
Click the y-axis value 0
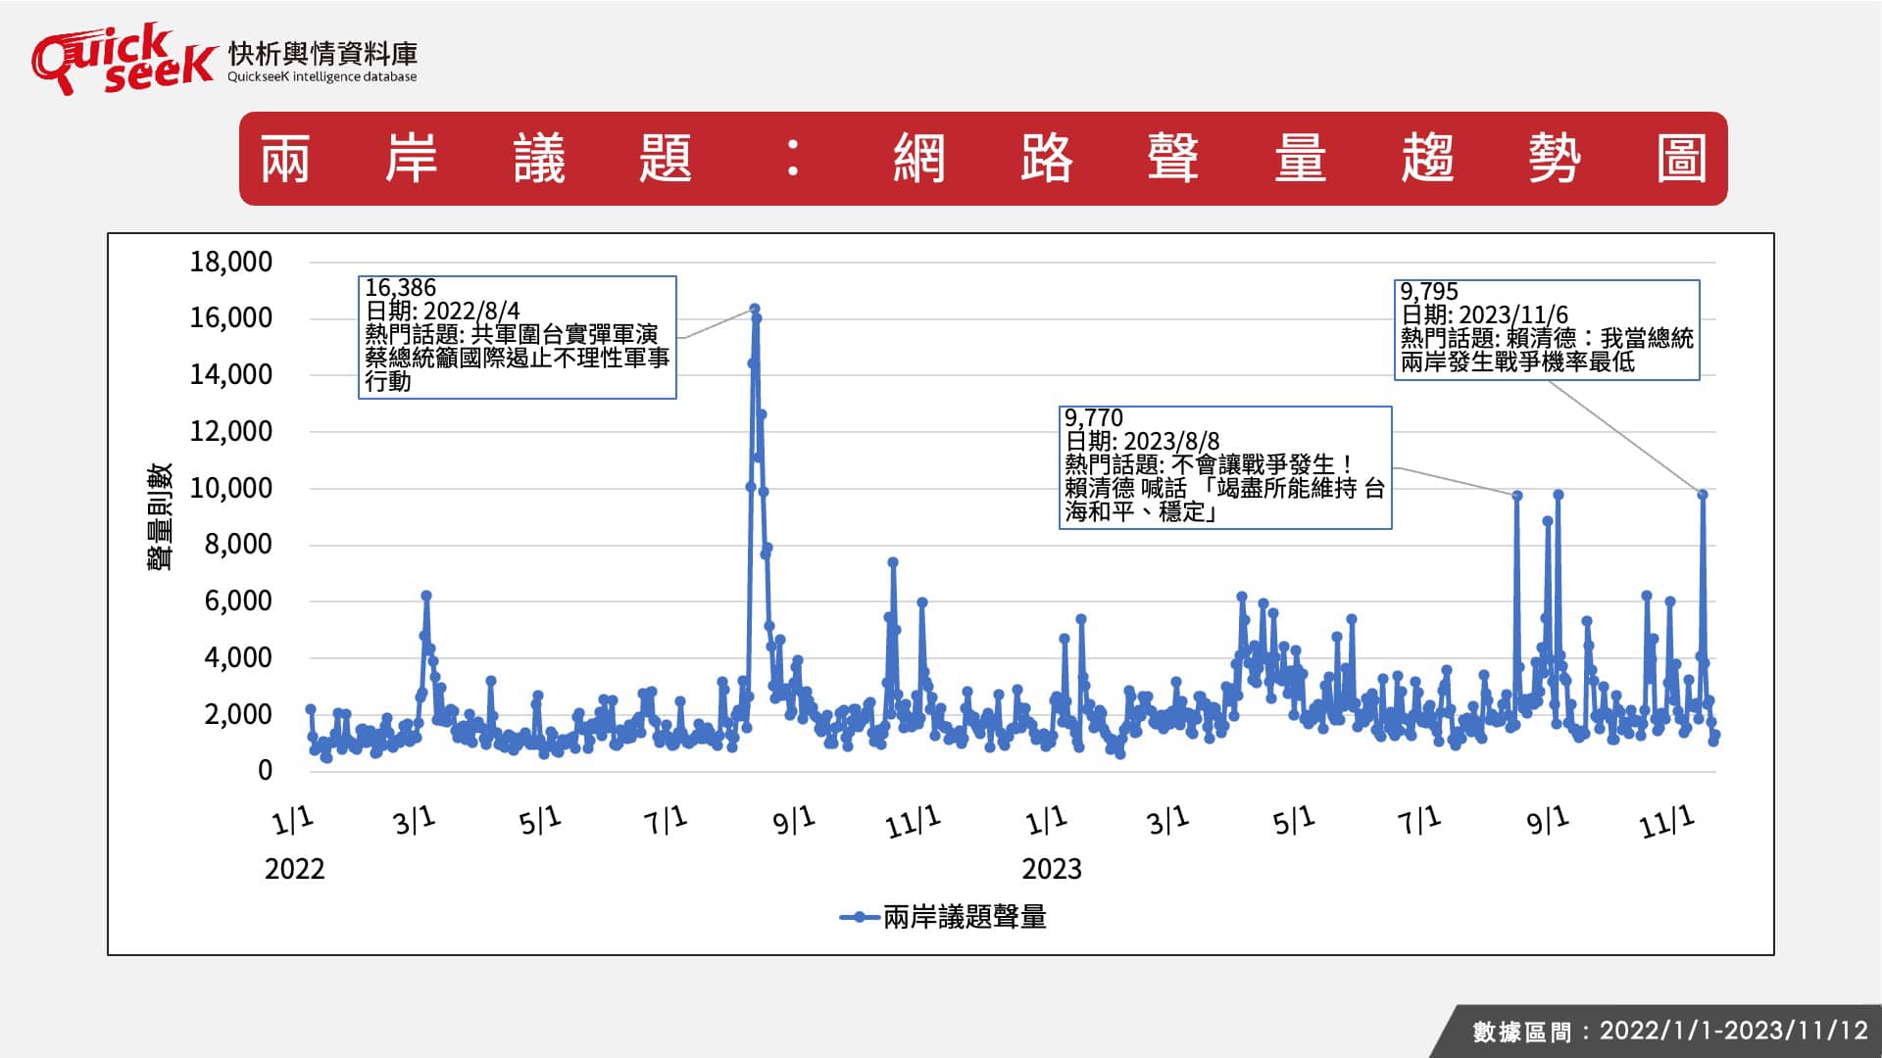coord(265,770)
